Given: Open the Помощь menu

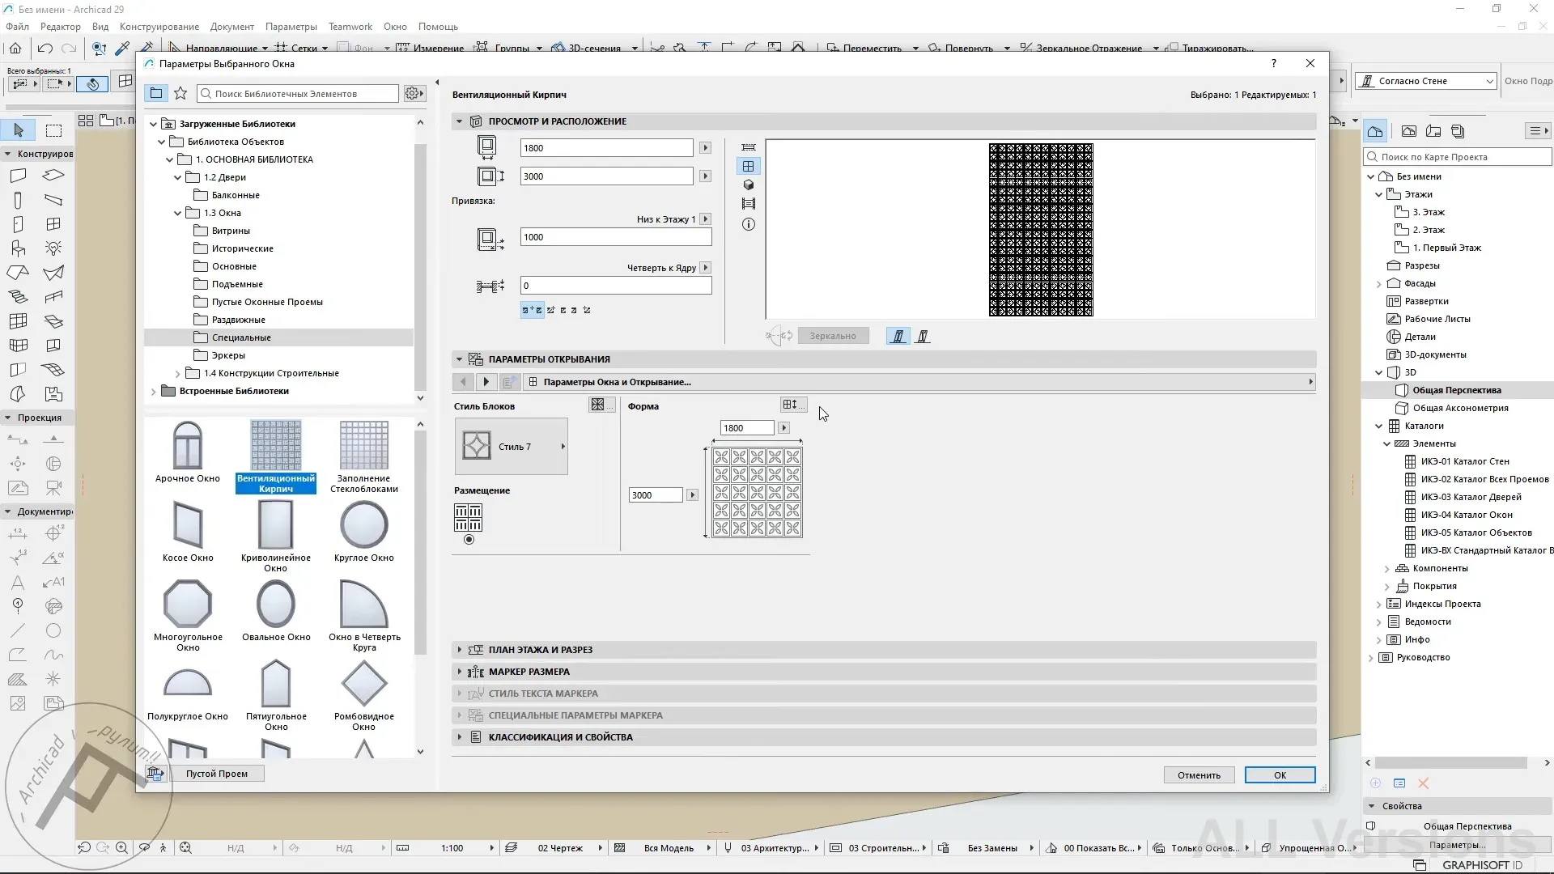Looking at the screenshot, I should click(438, 27).
